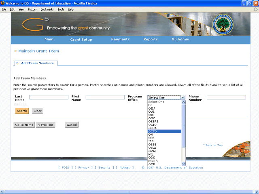Screen dimensions: 259x194
Task: Click dropdown list scroll up arrow
Action: [x=183, y=102]
